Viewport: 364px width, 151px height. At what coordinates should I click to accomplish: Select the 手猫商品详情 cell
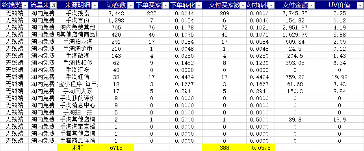(78, 140)
